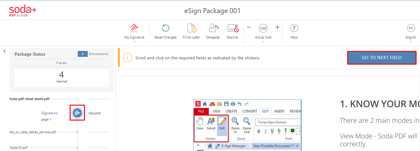
Task: Click the Soda PDF E-Sign logo
Action: (x=22, y=11)
